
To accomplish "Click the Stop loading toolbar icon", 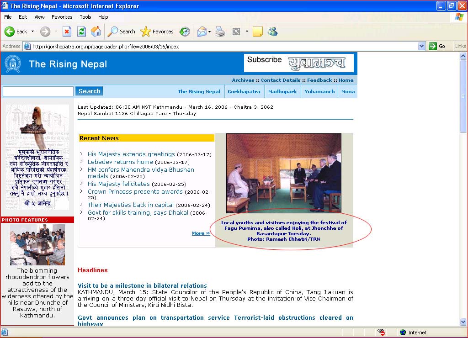I will click(67, 32).
